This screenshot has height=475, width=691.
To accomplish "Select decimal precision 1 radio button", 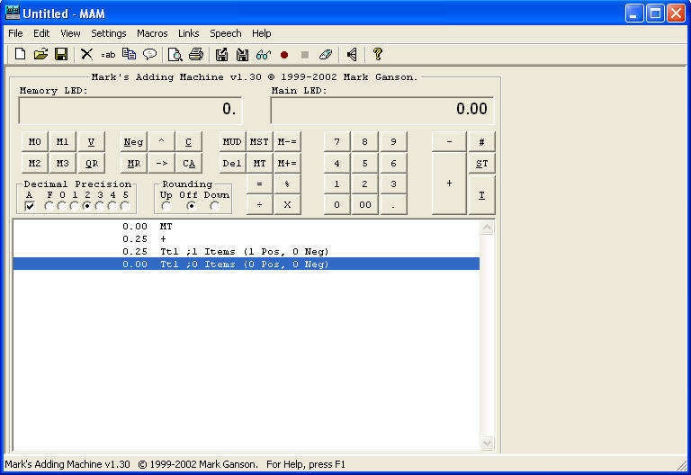I will (75, 206).
